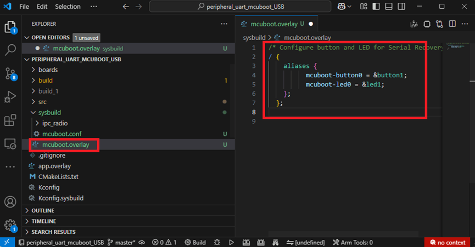
Task: Click the master branch in status bar
Action: point(125,242)
